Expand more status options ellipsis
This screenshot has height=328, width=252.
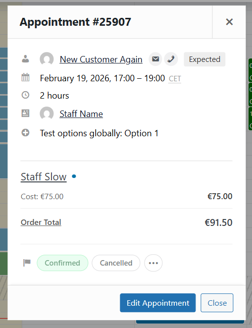point(153,263)
